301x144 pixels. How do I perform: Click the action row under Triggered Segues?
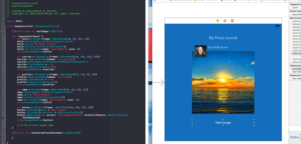pyautogui.click(x=295, y=7)
